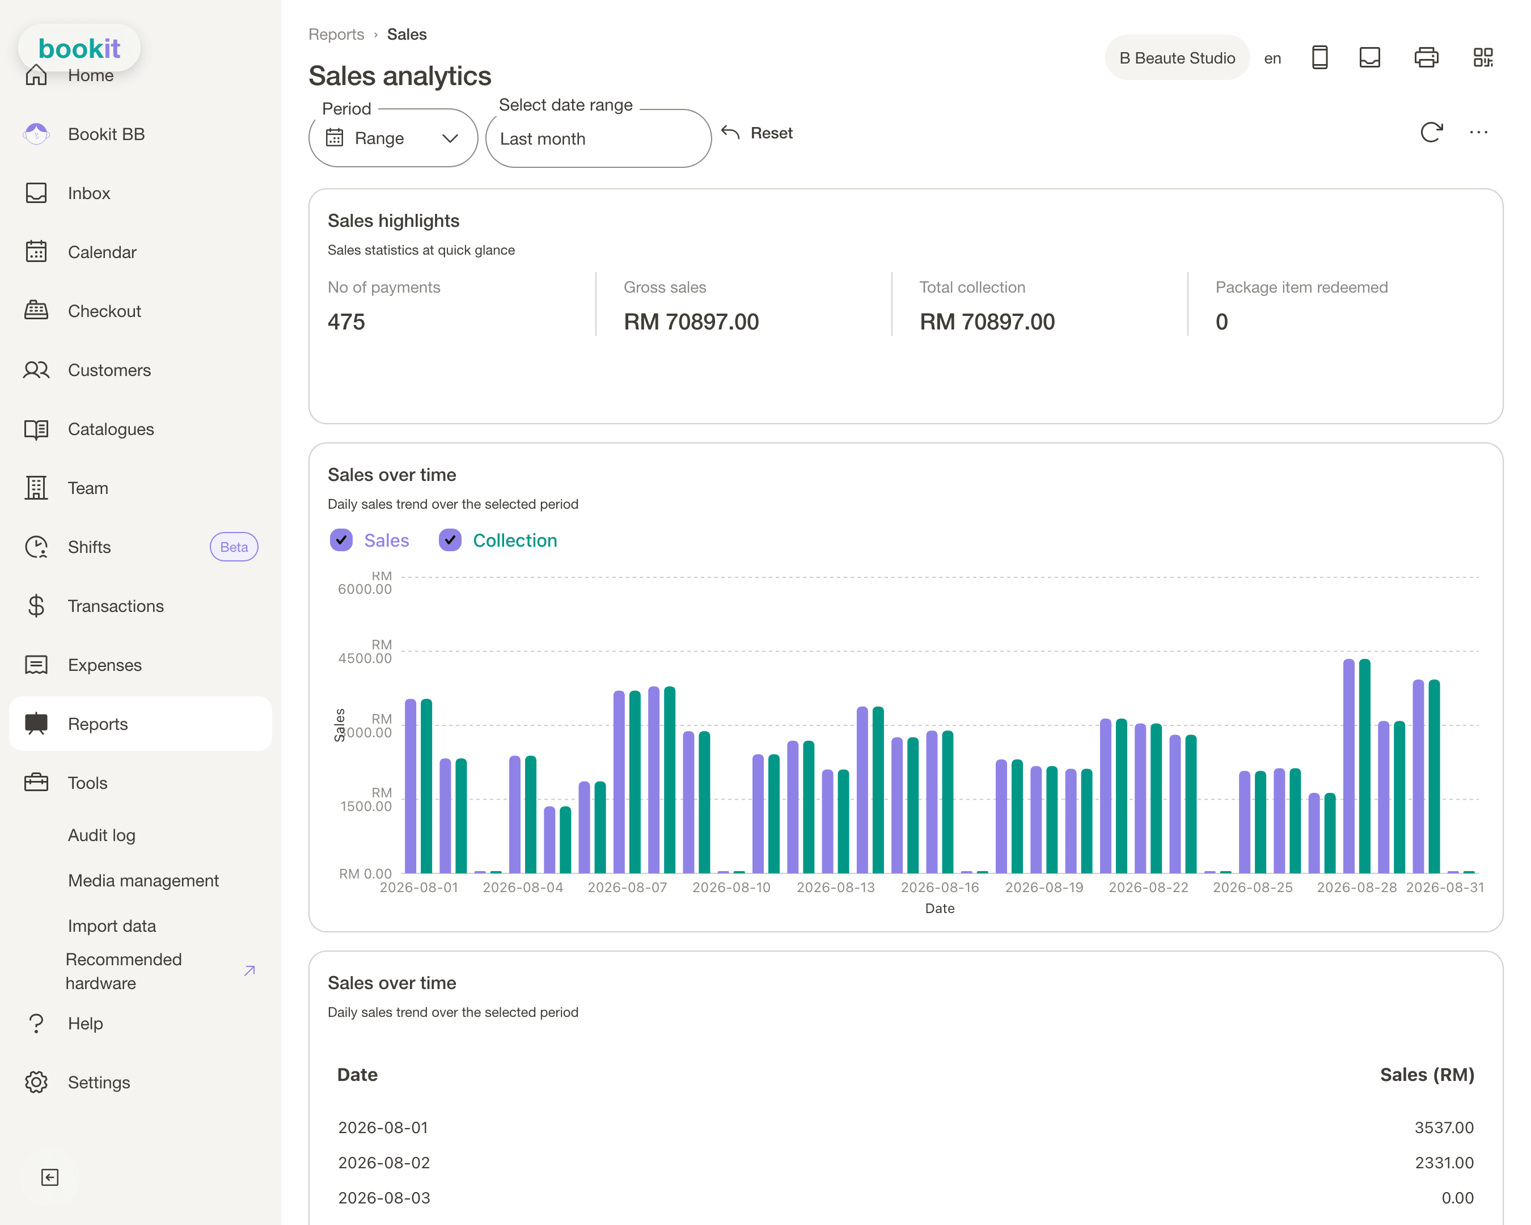Click the mobile device icon in header
1531x1225 pixels.
pyautogui.click(x=1319, y=57)
